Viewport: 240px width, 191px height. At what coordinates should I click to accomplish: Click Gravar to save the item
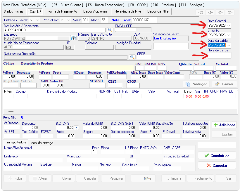tap(225, 84)
